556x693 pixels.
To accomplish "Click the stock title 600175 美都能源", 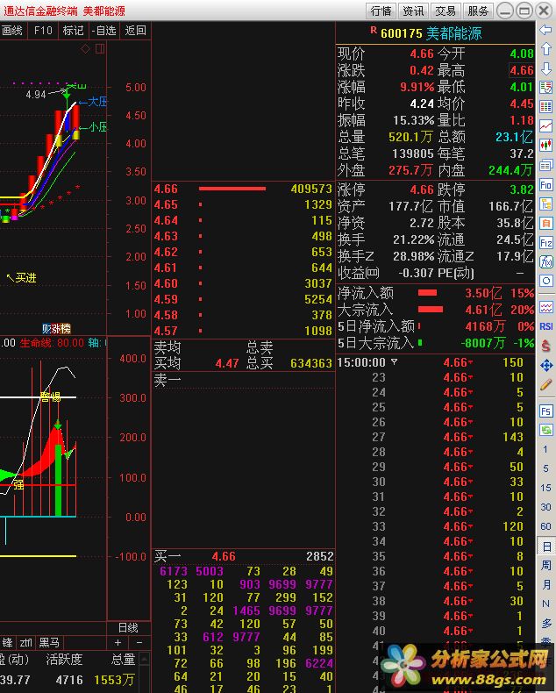I will tap(431, 33).
